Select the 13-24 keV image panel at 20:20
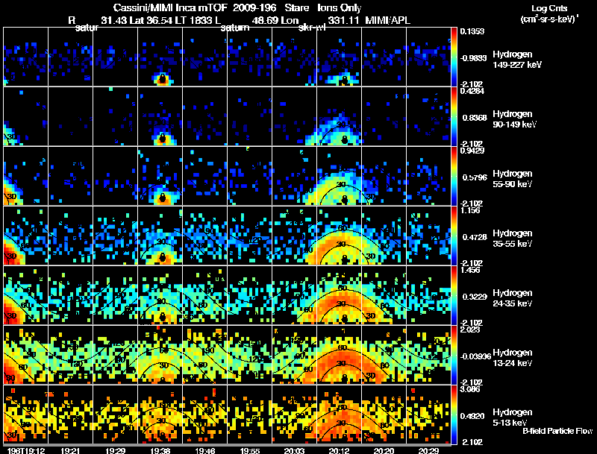The height and width of the screenshot is (454, 597). point(384,355)
